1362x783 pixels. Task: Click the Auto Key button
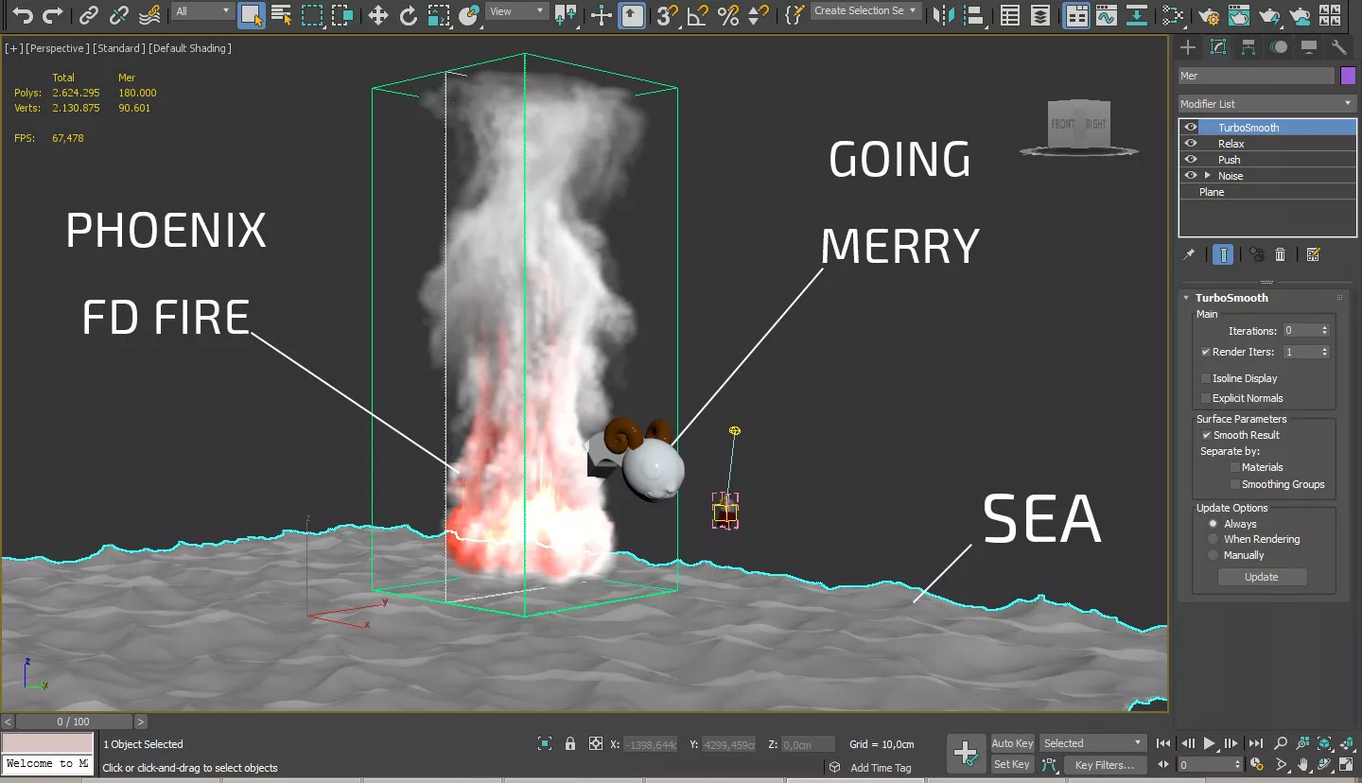(1012, 743)
